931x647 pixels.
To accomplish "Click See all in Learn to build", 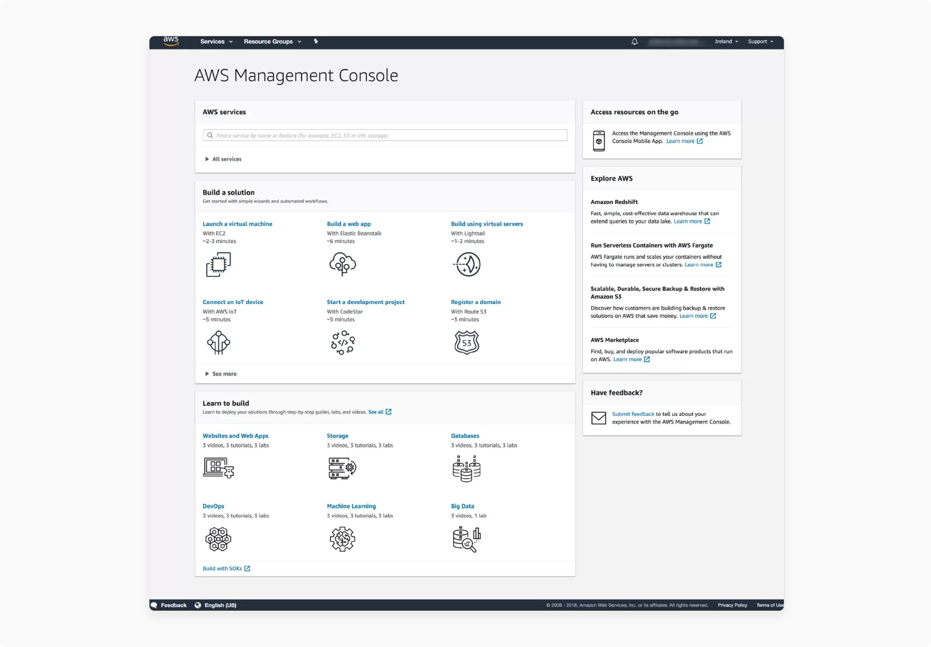I will 376,412.
